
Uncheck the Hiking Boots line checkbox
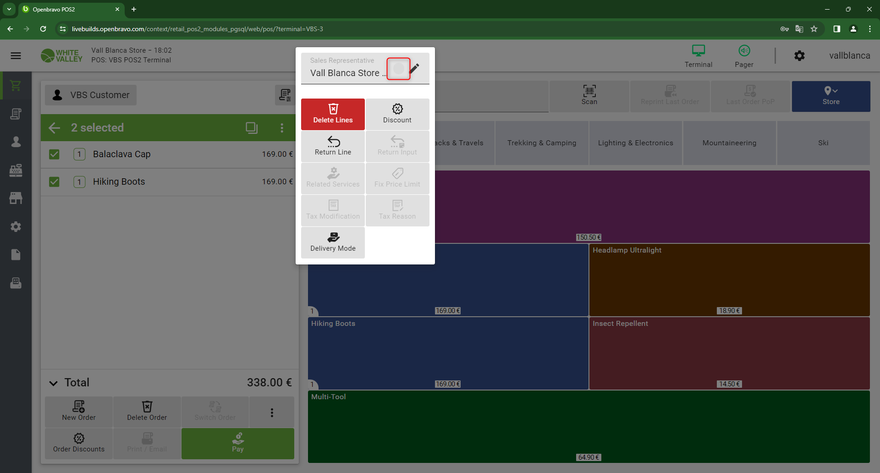pos(54,182)
